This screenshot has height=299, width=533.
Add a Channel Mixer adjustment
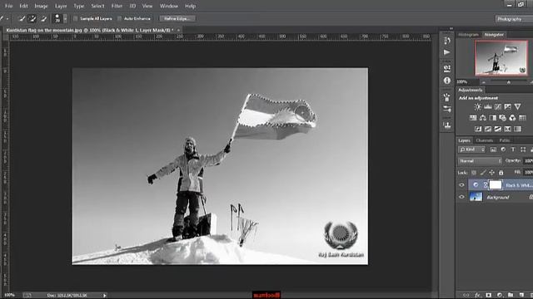pyautogui.click(x=512, y=118)
